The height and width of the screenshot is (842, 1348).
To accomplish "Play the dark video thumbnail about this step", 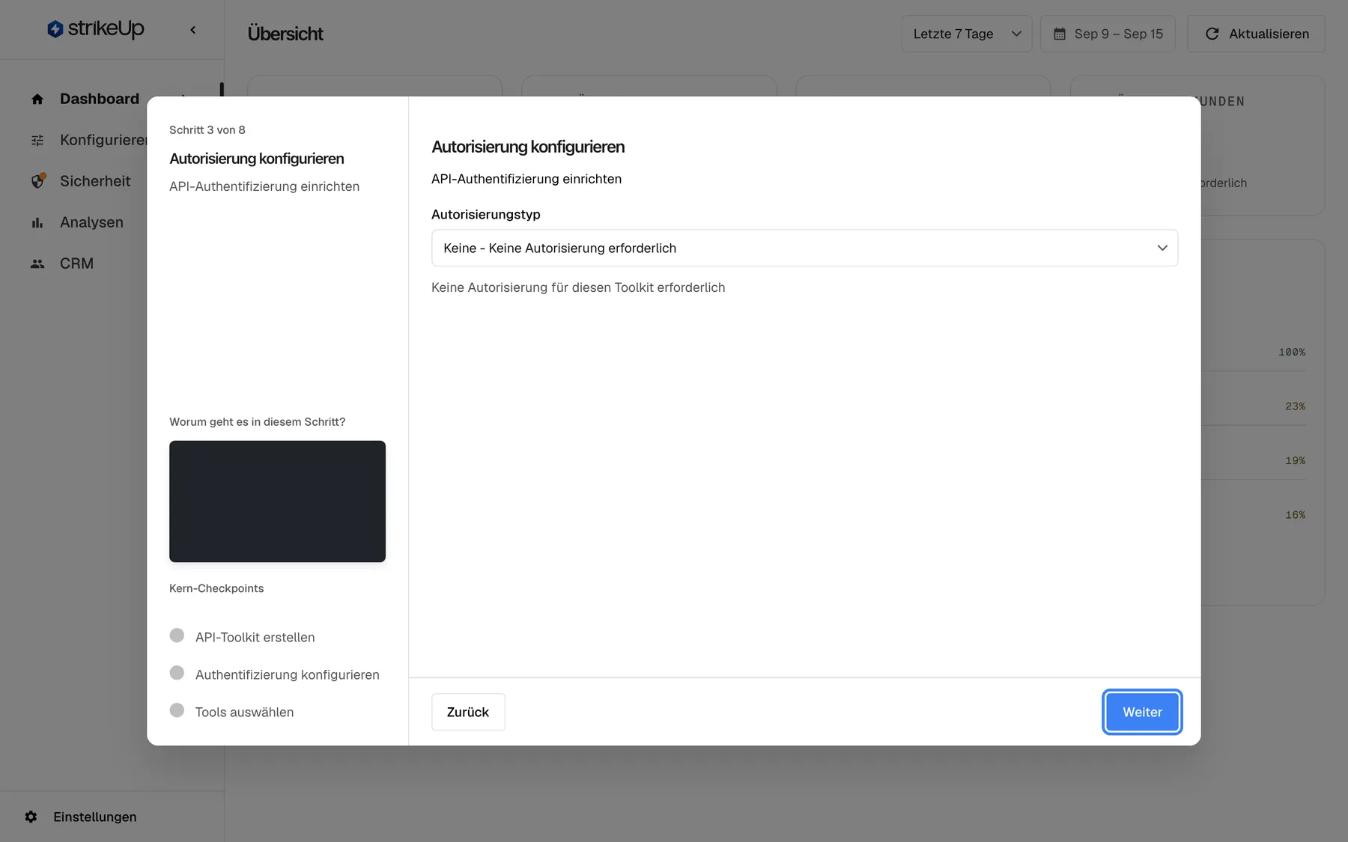I will 277,501.
